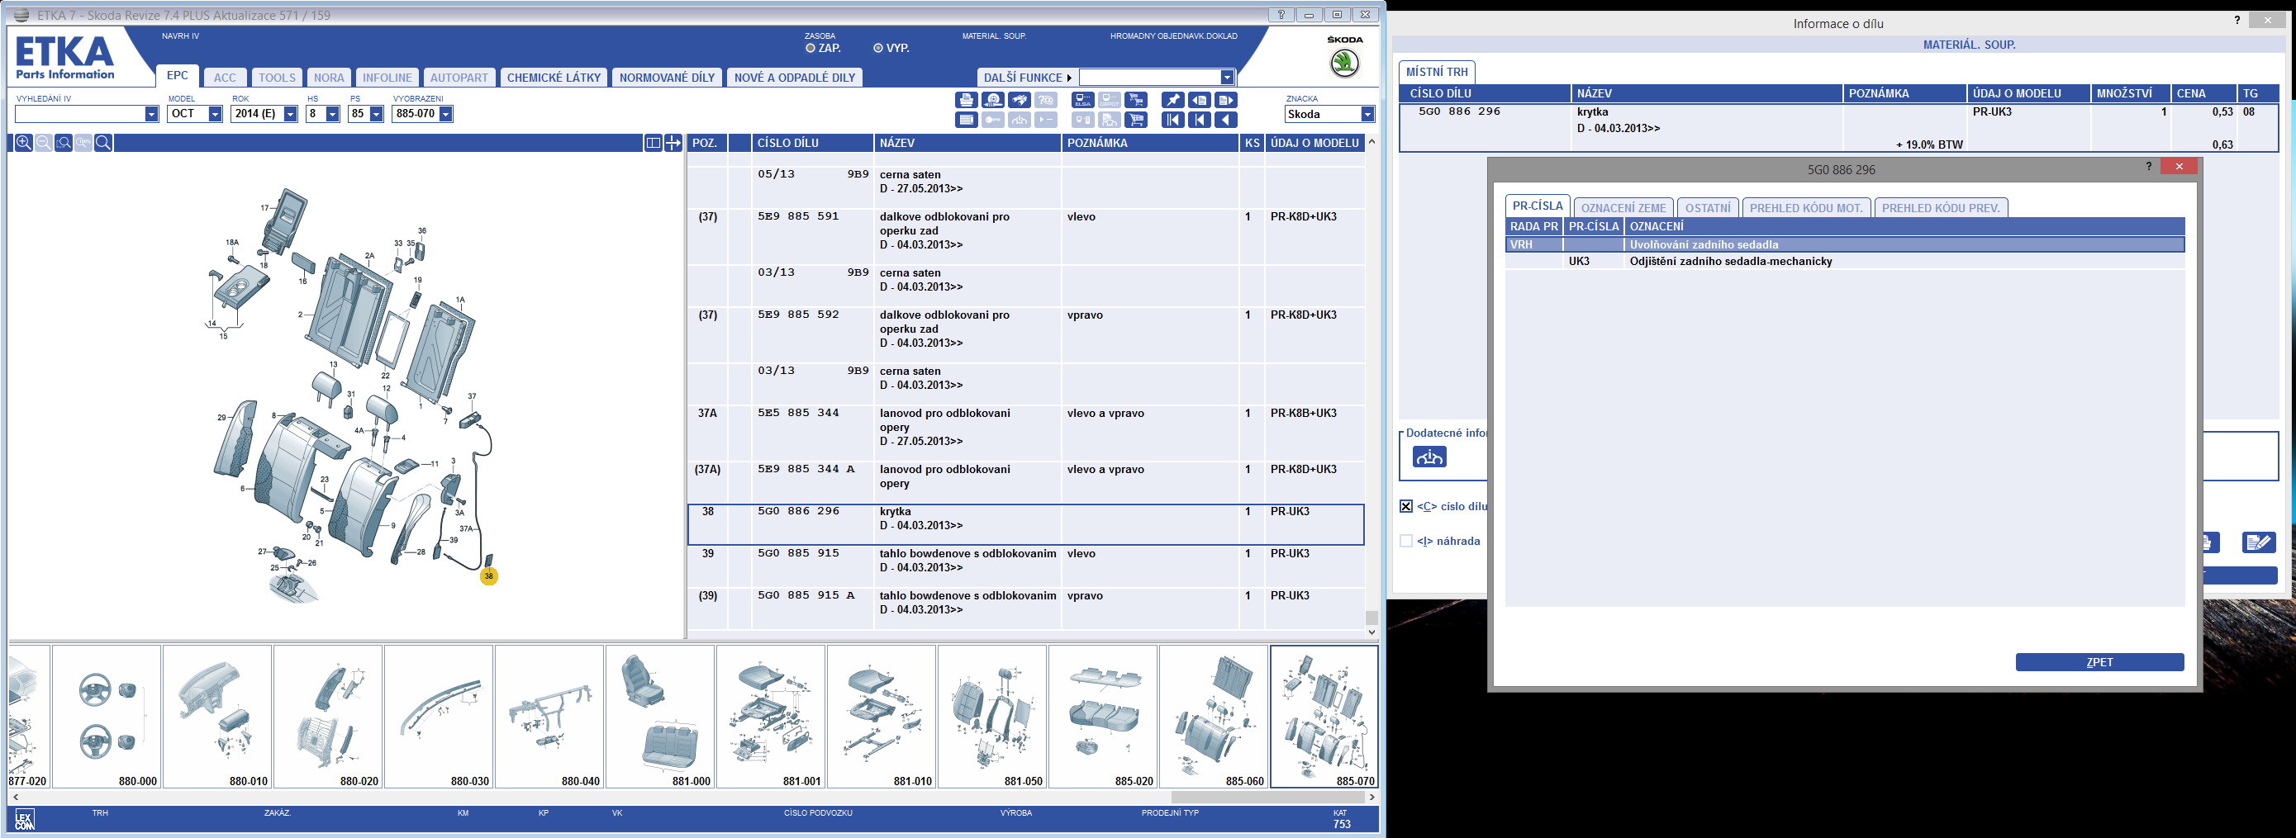
Task: Click the Skoda logo emblem
Action: point(1345,63)
